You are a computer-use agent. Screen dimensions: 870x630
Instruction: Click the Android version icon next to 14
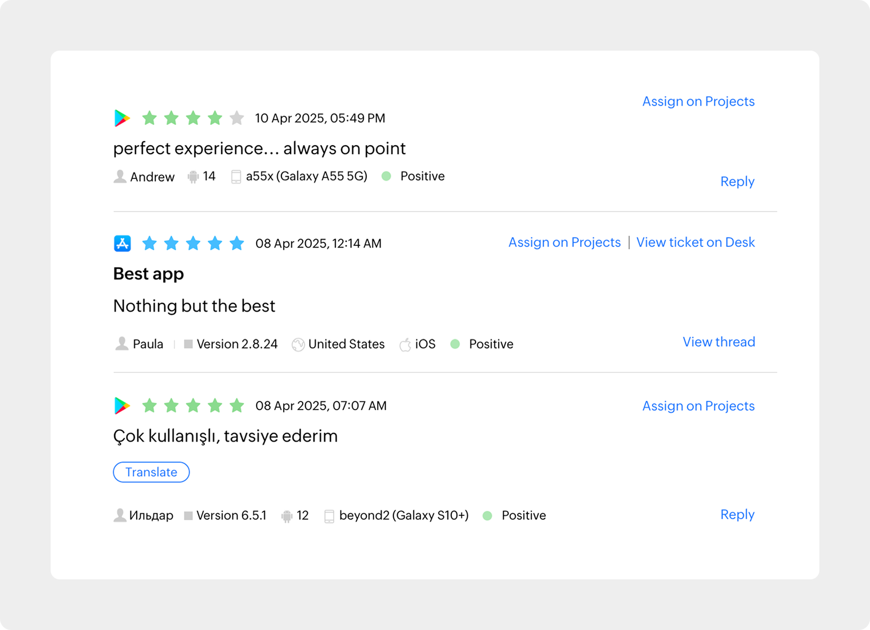(x=193, y=177)
